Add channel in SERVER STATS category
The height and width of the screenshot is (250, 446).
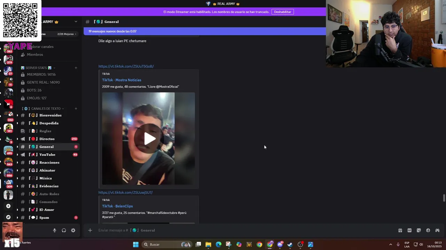coord(76,68)
